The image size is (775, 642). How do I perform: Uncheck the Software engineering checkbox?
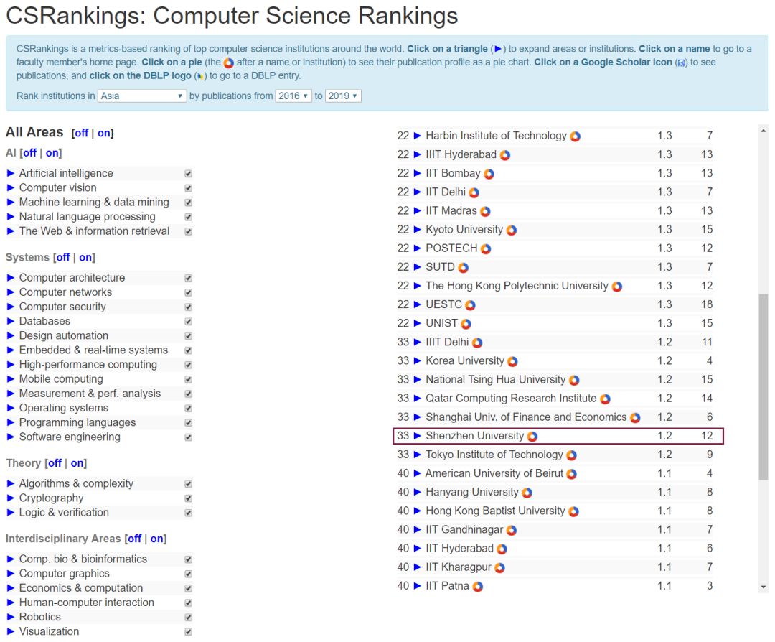pos(188,437)
